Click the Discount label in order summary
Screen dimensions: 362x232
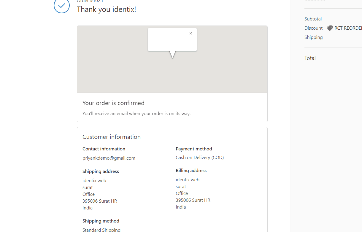point(314,28)
